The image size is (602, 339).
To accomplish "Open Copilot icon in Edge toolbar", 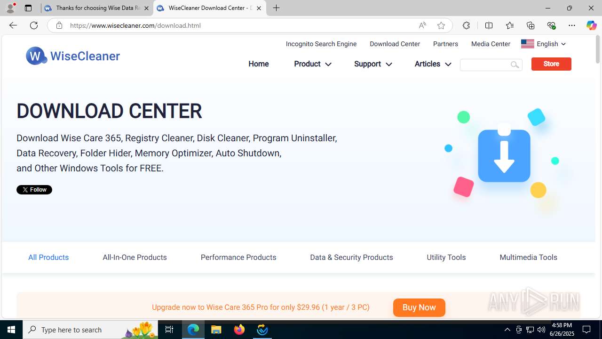I will 591,25.
